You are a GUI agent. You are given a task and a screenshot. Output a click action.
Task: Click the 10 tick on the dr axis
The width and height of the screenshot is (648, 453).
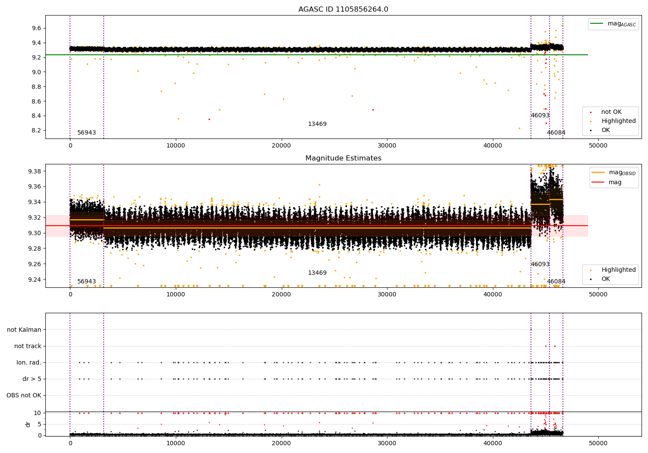(x=38, y=413)
